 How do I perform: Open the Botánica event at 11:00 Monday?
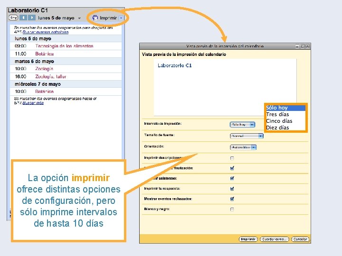pos(45,54)
